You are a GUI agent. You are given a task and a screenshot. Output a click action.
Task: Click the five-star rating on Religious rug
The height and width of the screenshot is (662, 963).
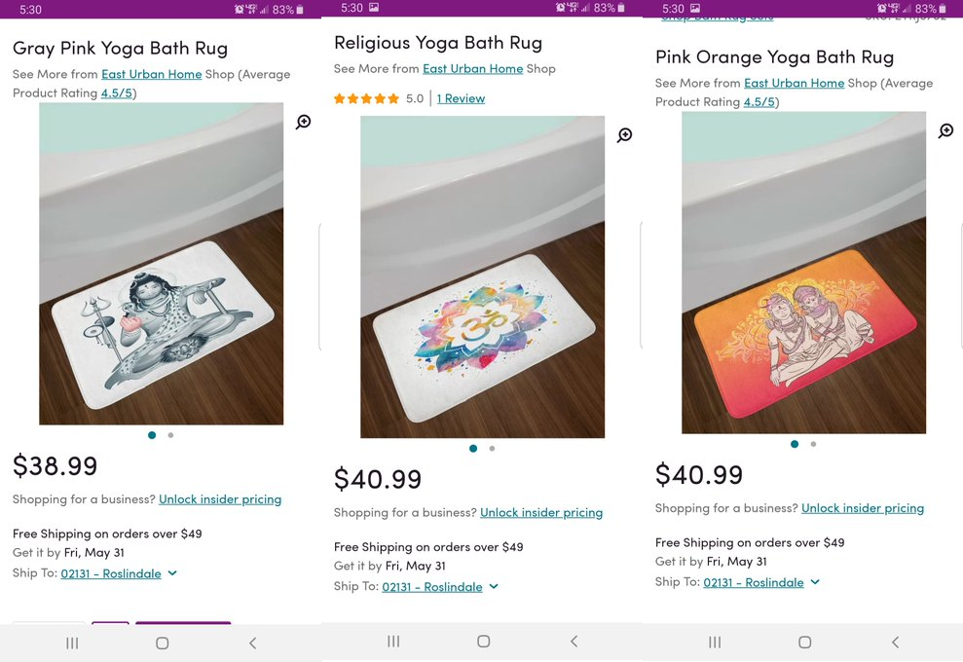click(x=366, y=98)
